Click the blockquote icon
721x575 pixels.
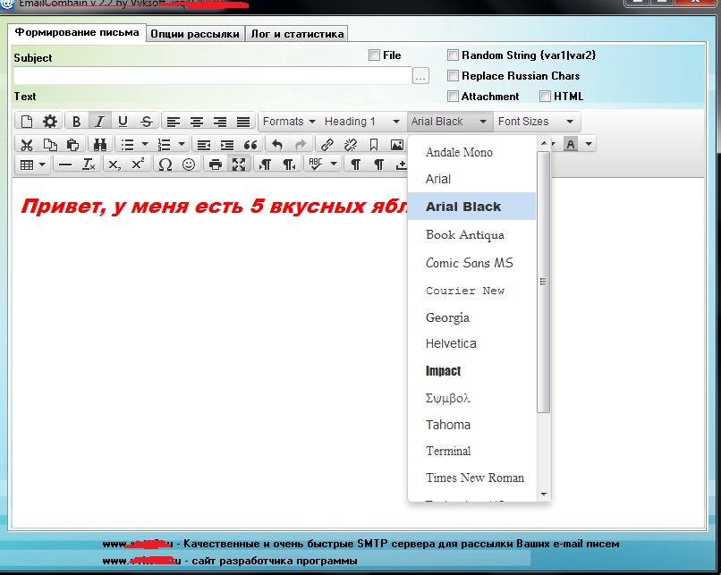pos(250,145)
